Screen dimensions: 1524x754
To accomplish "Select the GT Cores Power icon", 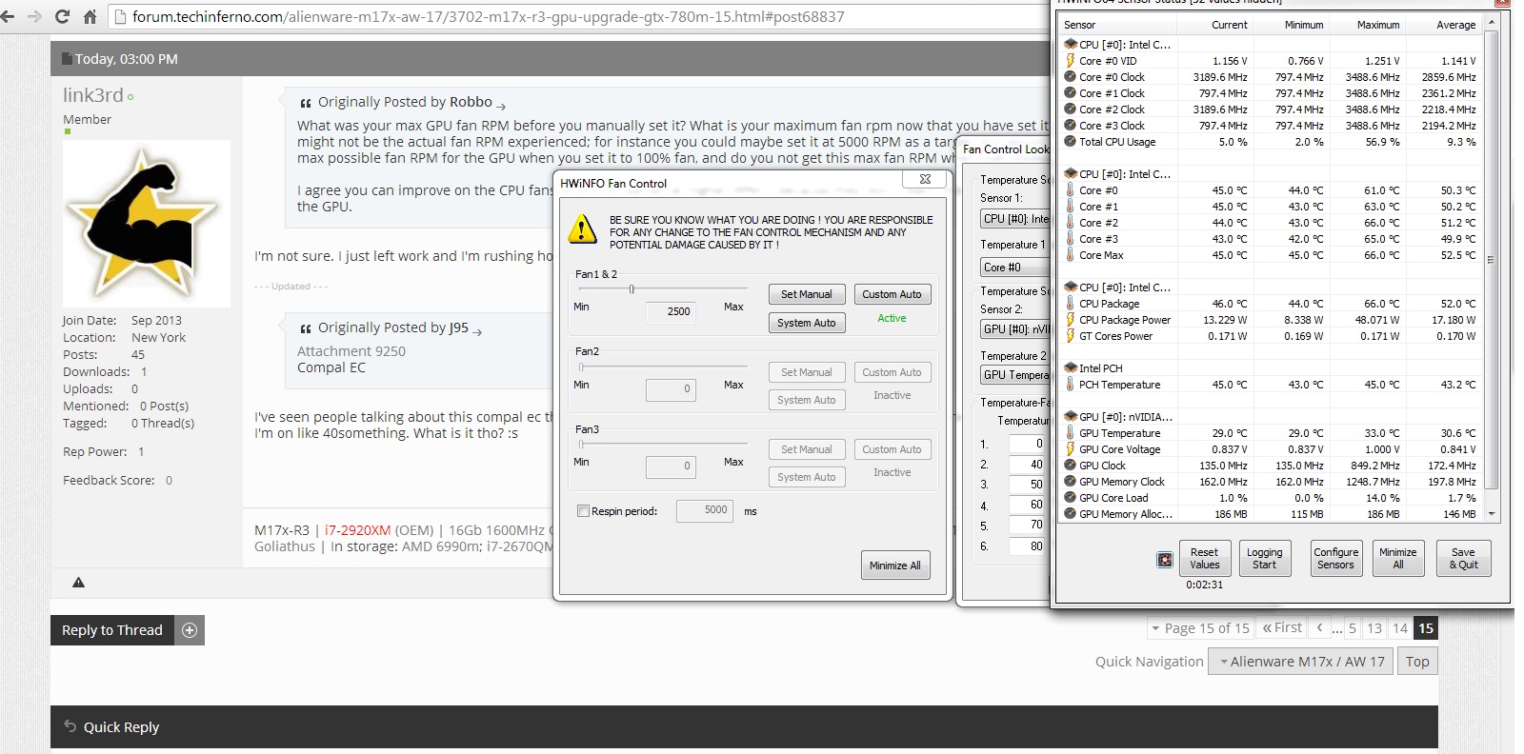I will point(1071,336).
